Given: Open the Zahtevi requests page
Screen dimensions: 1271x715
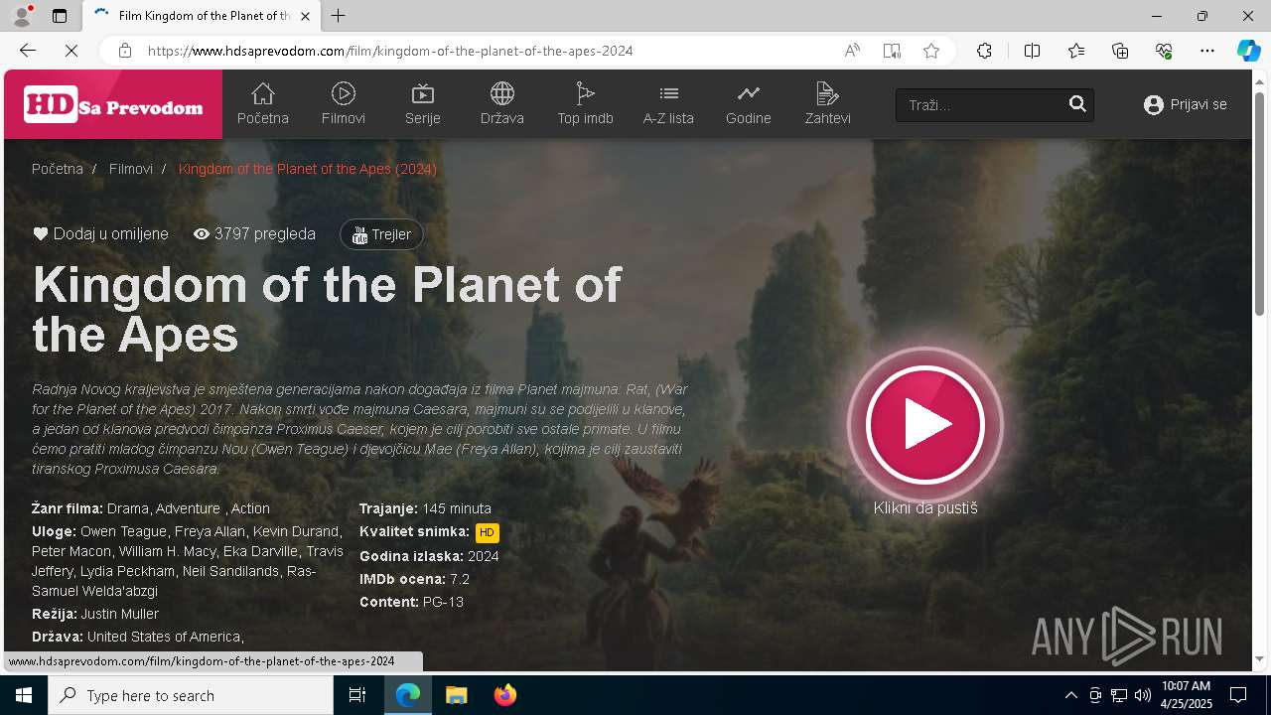Looking at the screenshot, I should click(827, 104).
